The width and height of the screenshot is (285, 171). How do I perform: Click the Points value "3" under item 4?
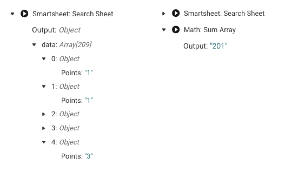88,156
